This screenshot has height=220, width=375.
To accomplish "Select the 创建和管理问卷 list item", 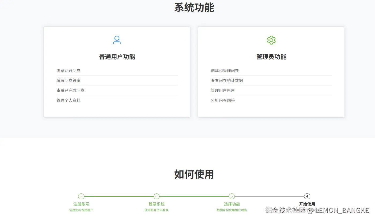I will 271,71.
